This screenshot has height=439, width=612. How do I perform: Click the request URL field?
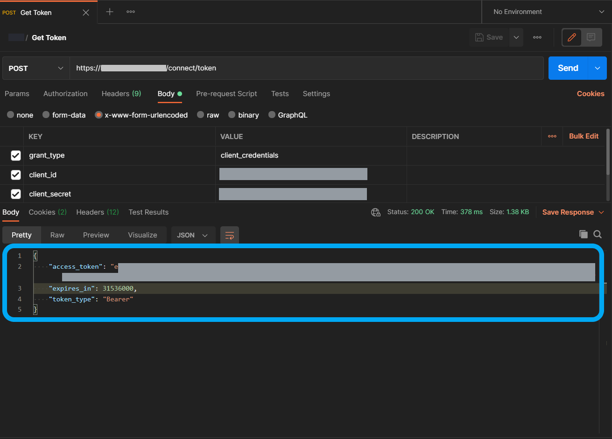pos(307,68)
